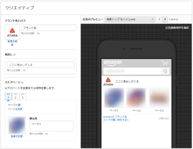This screenshot has height=149, width=193.
Task: Click the ここに見出しが入る text in preview
Action: pos(127,82)
